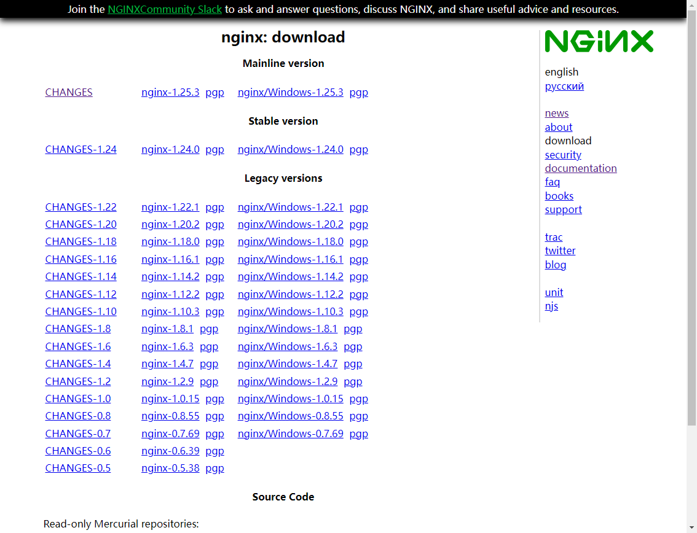
Task: Click the NGINX logo image
Action: pyautogui.click(x=599, y=41)
